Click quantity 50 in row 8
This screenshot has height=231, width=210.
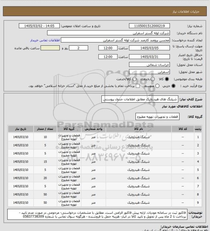click(x=45, y=195)
